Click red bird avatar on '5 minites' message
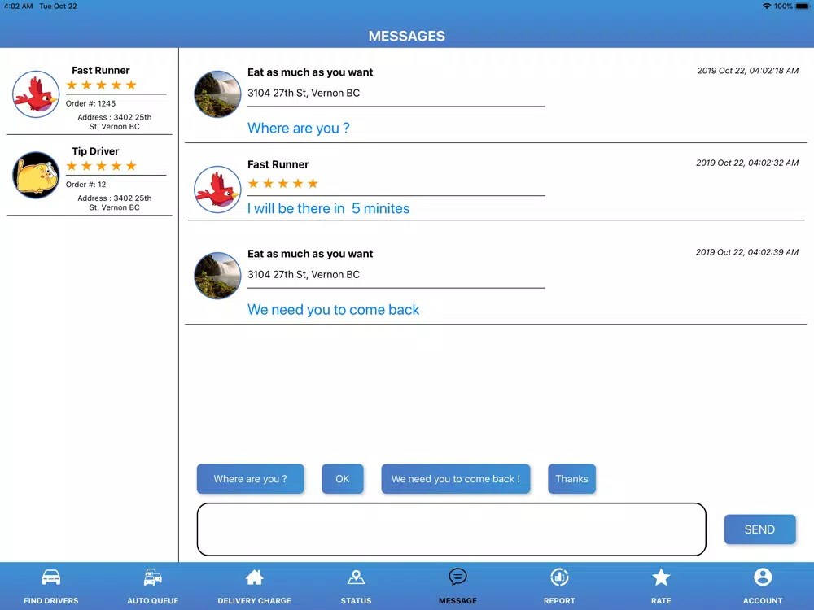Viewport: 814px width, 610px height. 217,190
